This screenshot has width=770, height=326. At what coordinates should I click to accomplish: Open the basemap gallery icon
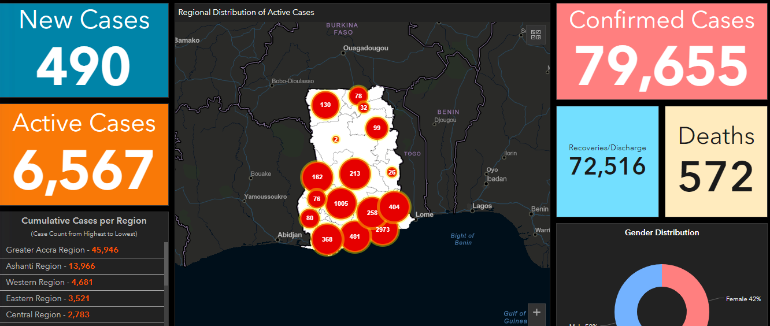(535, 35)
